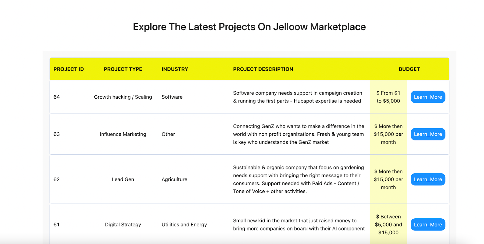Click the PROJECT TYPE column header
Viewport: 484px width, 244px height.
pos(123,69)
